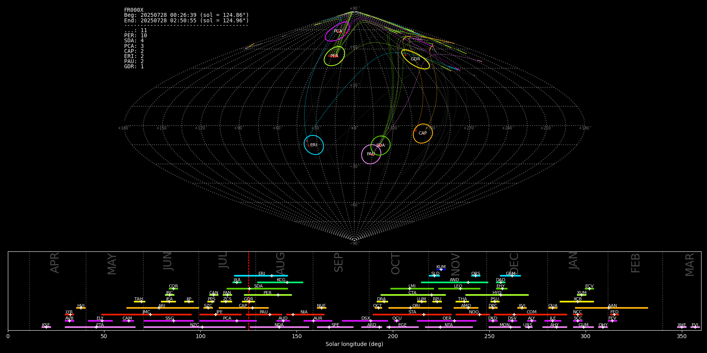The image size is (707, 353).
Task: Select the CTA shower bar in timeline
Action: click(x=413, y=295)
